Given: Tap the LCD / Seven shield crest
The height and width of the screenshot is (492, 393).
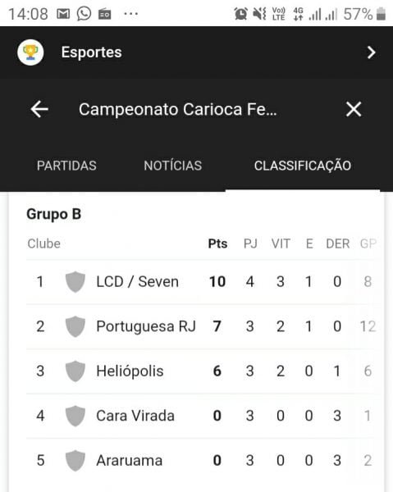Looking at the screenshot, I should pos(75,282).
